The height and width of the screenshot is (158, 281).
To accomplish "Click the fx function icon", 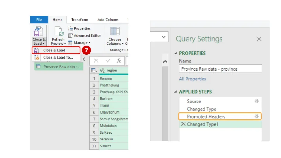I will tap(119, 61).
